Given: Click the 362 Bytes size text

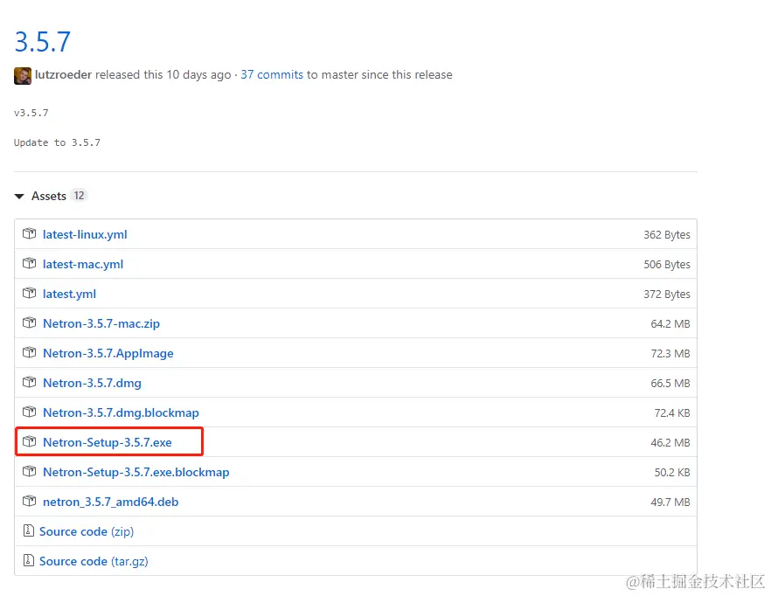Looking at the screenshot, I should point(667,235).
